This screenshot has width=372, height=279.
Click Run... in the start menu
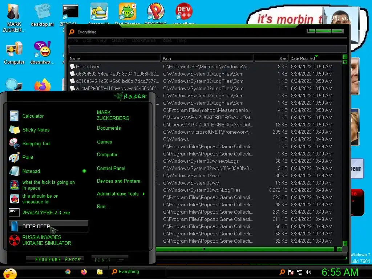coord(103,207)
